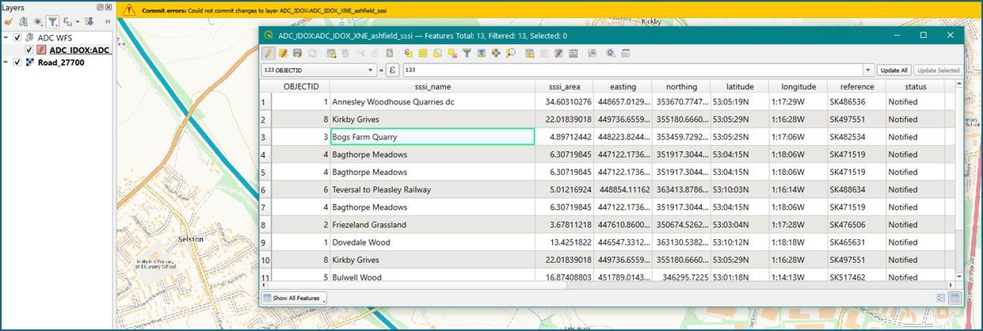Toggle multi edit mode in attribute table
Viewport: 983px width, 331px height.
pos(283,53)
